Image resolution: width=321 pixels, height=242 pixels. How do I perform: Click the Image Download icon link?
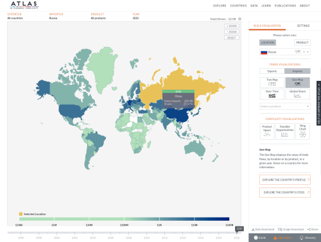(x=291, y=229)
